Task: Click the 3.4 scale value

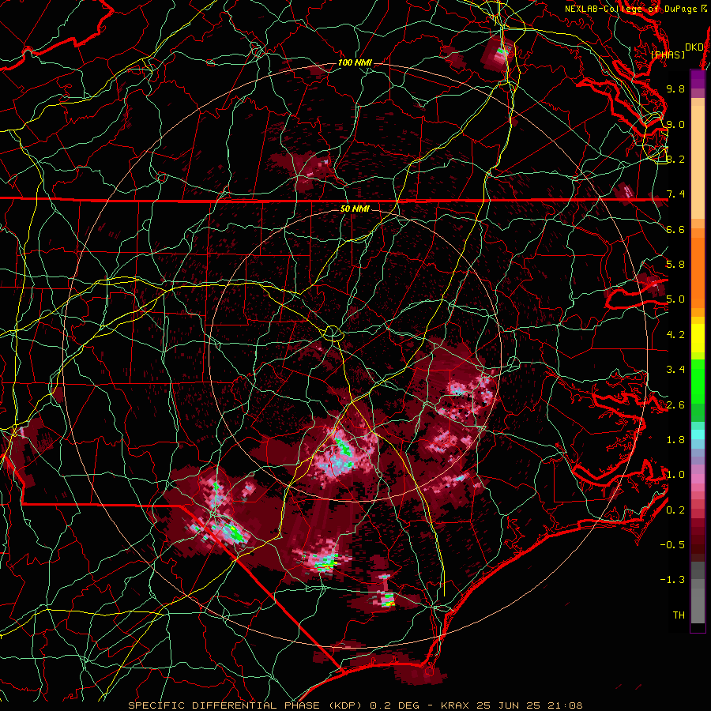Action: tap(675, 370)
